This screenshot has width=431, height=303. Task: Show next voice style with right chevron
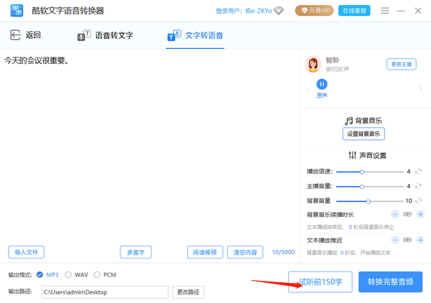tap(420, 89)
